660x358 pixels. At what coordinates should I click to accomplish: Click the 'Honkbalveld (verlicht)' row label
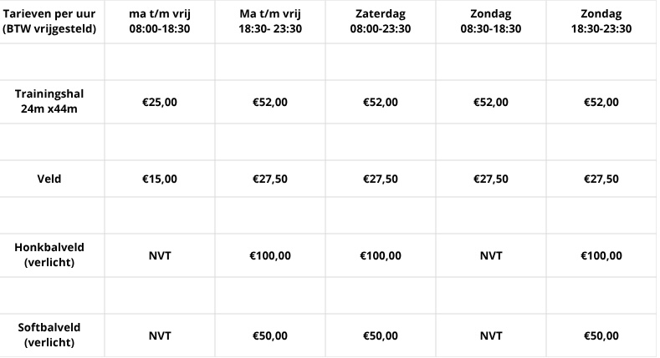[x=49, y=255]
